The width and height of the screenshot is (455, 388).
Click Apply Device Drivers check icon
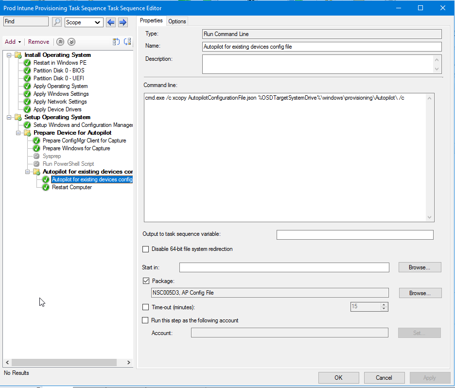(27, 109)
